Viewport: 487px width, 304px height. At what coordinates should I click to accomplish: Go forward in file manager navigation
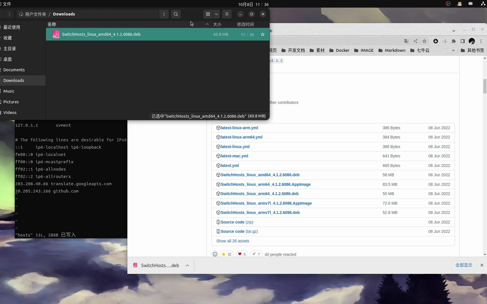[x=9, y=14]
